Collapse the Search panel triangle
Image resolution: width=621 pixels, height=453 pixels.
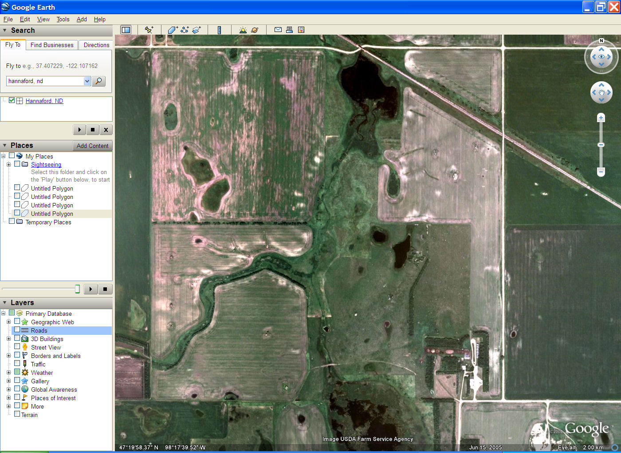coord(5,31)
